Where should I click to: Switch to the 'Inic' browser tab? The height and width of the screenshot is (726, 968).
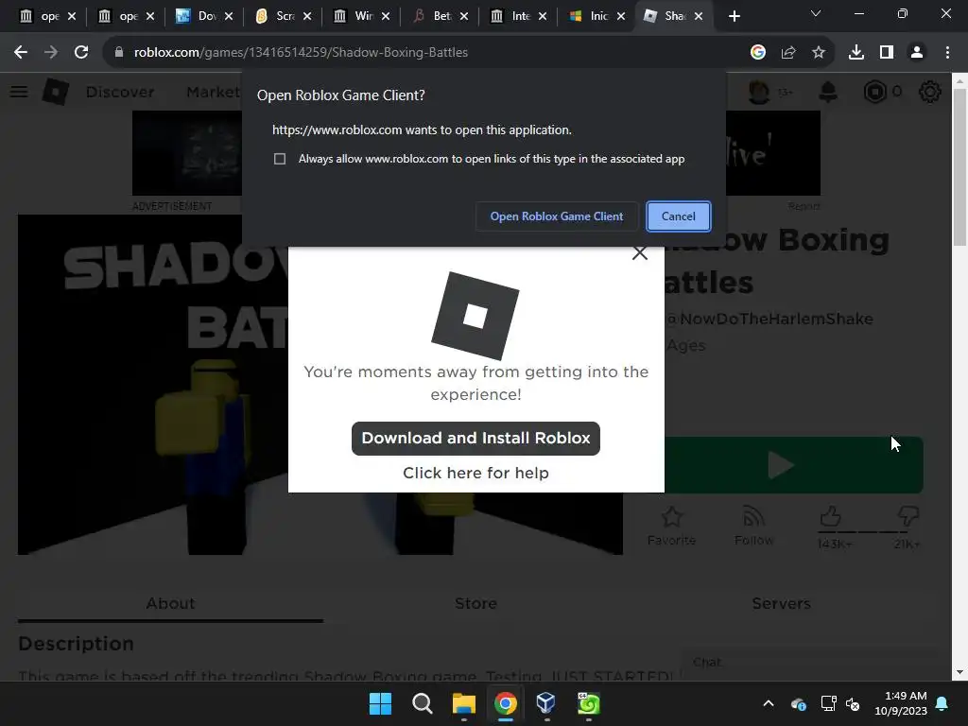(598, 16)
